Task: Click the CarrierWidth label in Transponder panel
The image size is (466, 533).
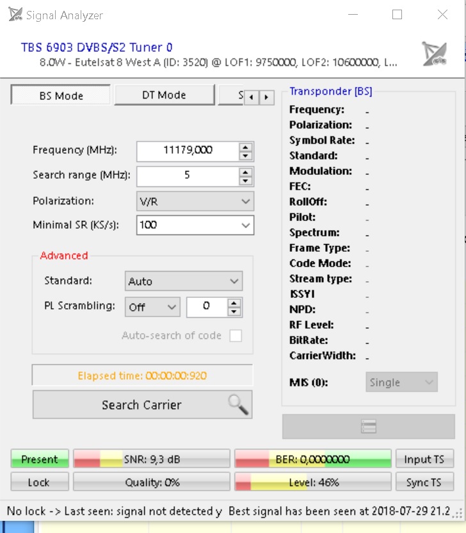Action: point(323,355)
